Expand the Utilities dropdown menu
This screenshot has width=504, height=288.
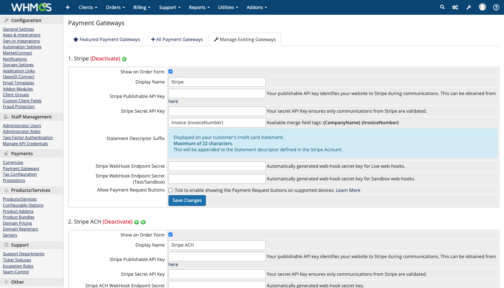tap(228, 7)
